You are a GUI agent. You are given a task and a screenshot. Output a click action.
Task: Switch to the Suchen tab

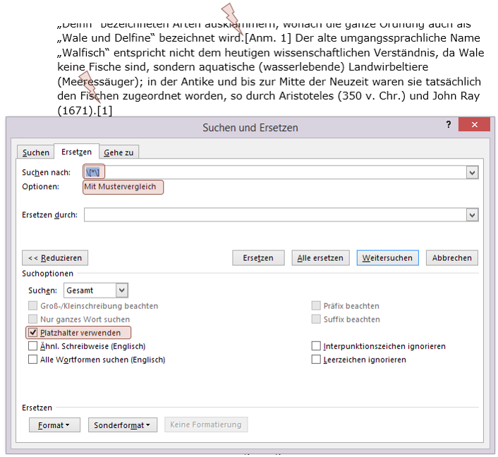(x=36, y=152)
